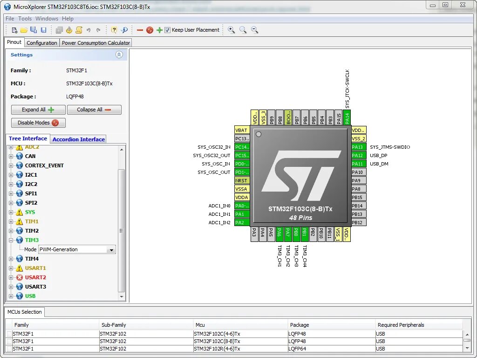Click the SYS warning triangle icon
Viewport: 477px width, 358px height.
(20, 212)
